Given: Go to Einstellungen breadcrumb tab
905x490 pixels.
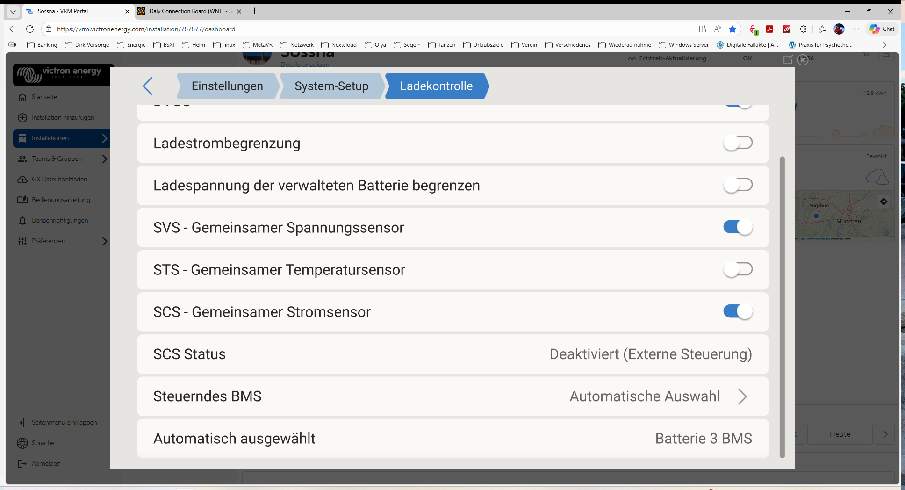Looking at the screenshot, I should pos(227,86).
